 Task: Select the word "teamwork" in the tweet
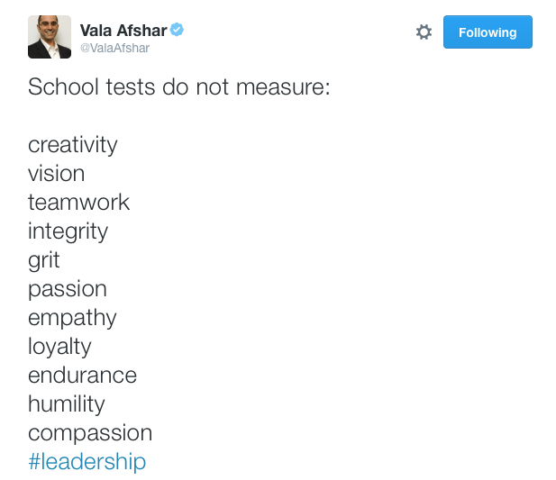[x=79, y=203]
